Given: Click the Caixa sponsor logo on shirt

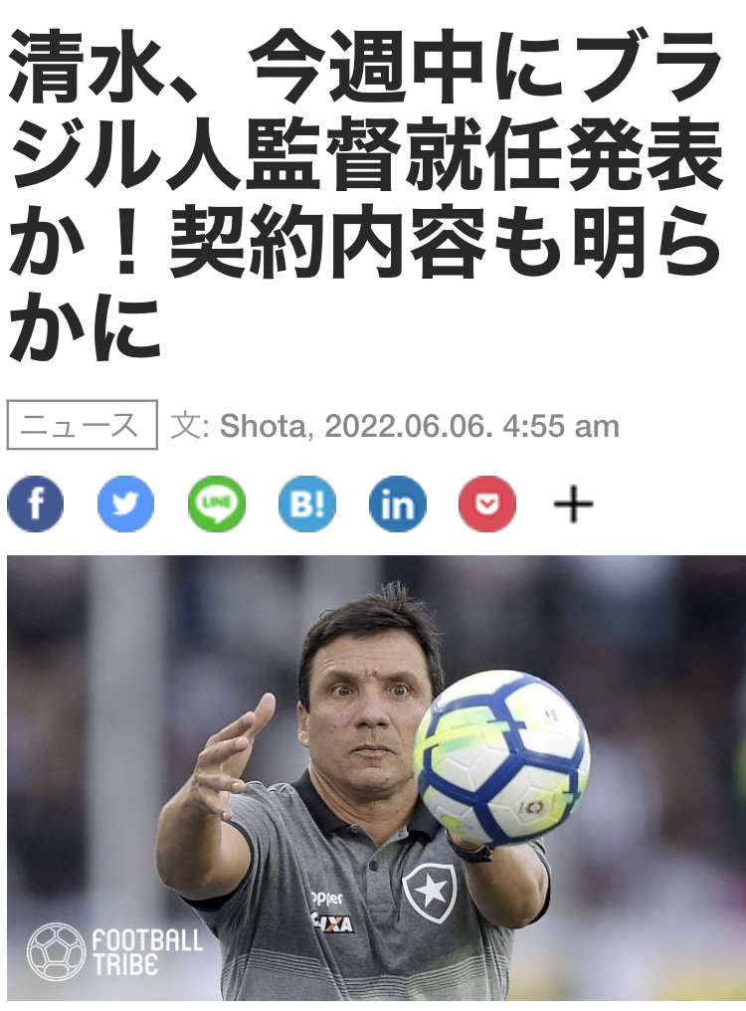Looking at the screenshot, I should tap(332, 922).
